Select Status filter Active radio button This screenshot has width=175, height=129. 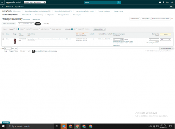18,29
